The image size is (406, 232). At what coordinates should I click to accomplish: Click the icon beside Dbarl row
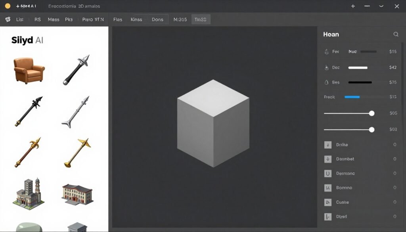(x=328, y=217)
